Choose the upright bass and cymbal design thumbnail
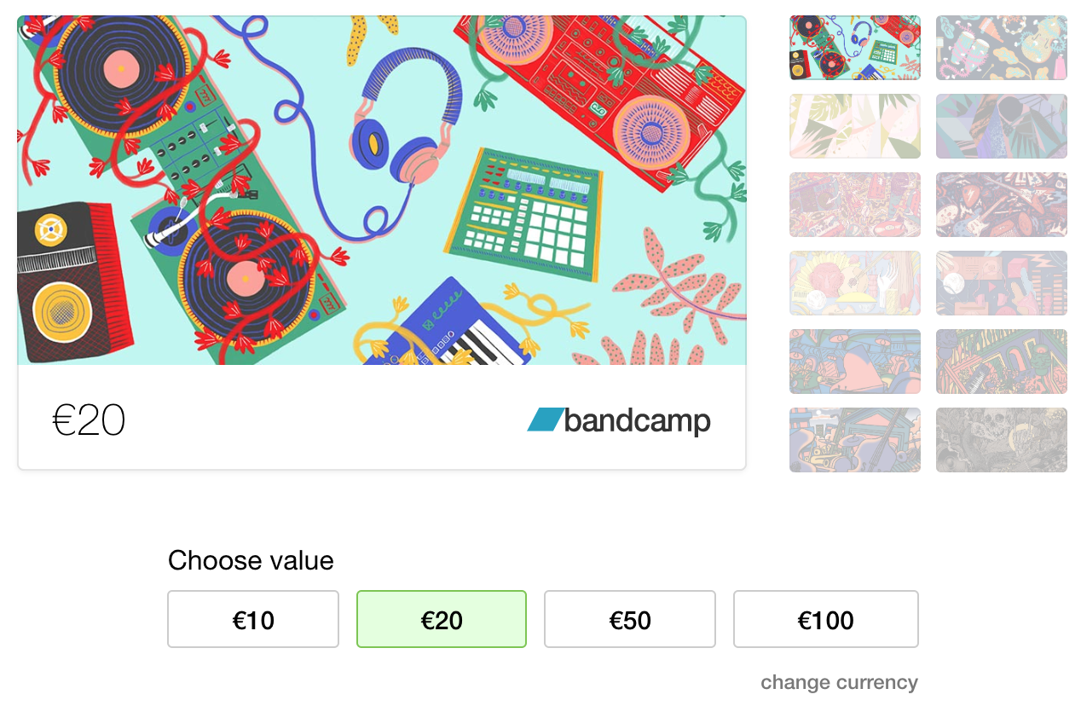 855,440
